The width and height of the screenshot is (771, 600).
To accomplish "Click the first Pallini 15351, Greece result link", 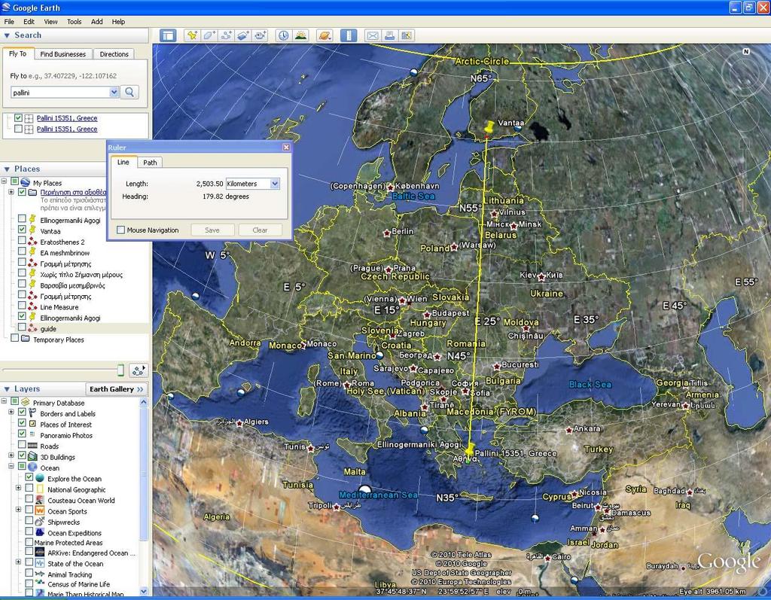I will (67, 118).
